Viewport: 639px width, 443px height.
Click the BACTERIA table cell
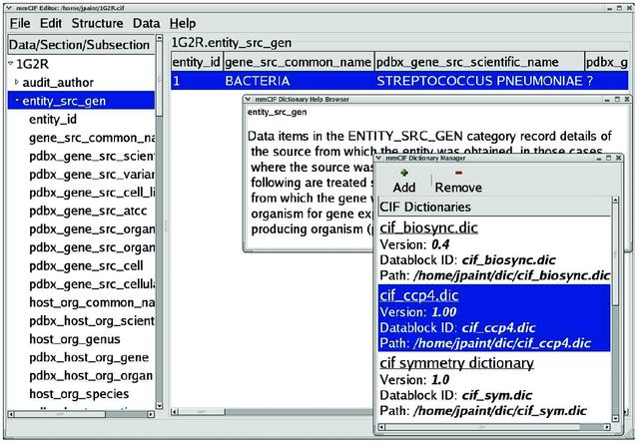pyautogui.click(x=258, y=81)
